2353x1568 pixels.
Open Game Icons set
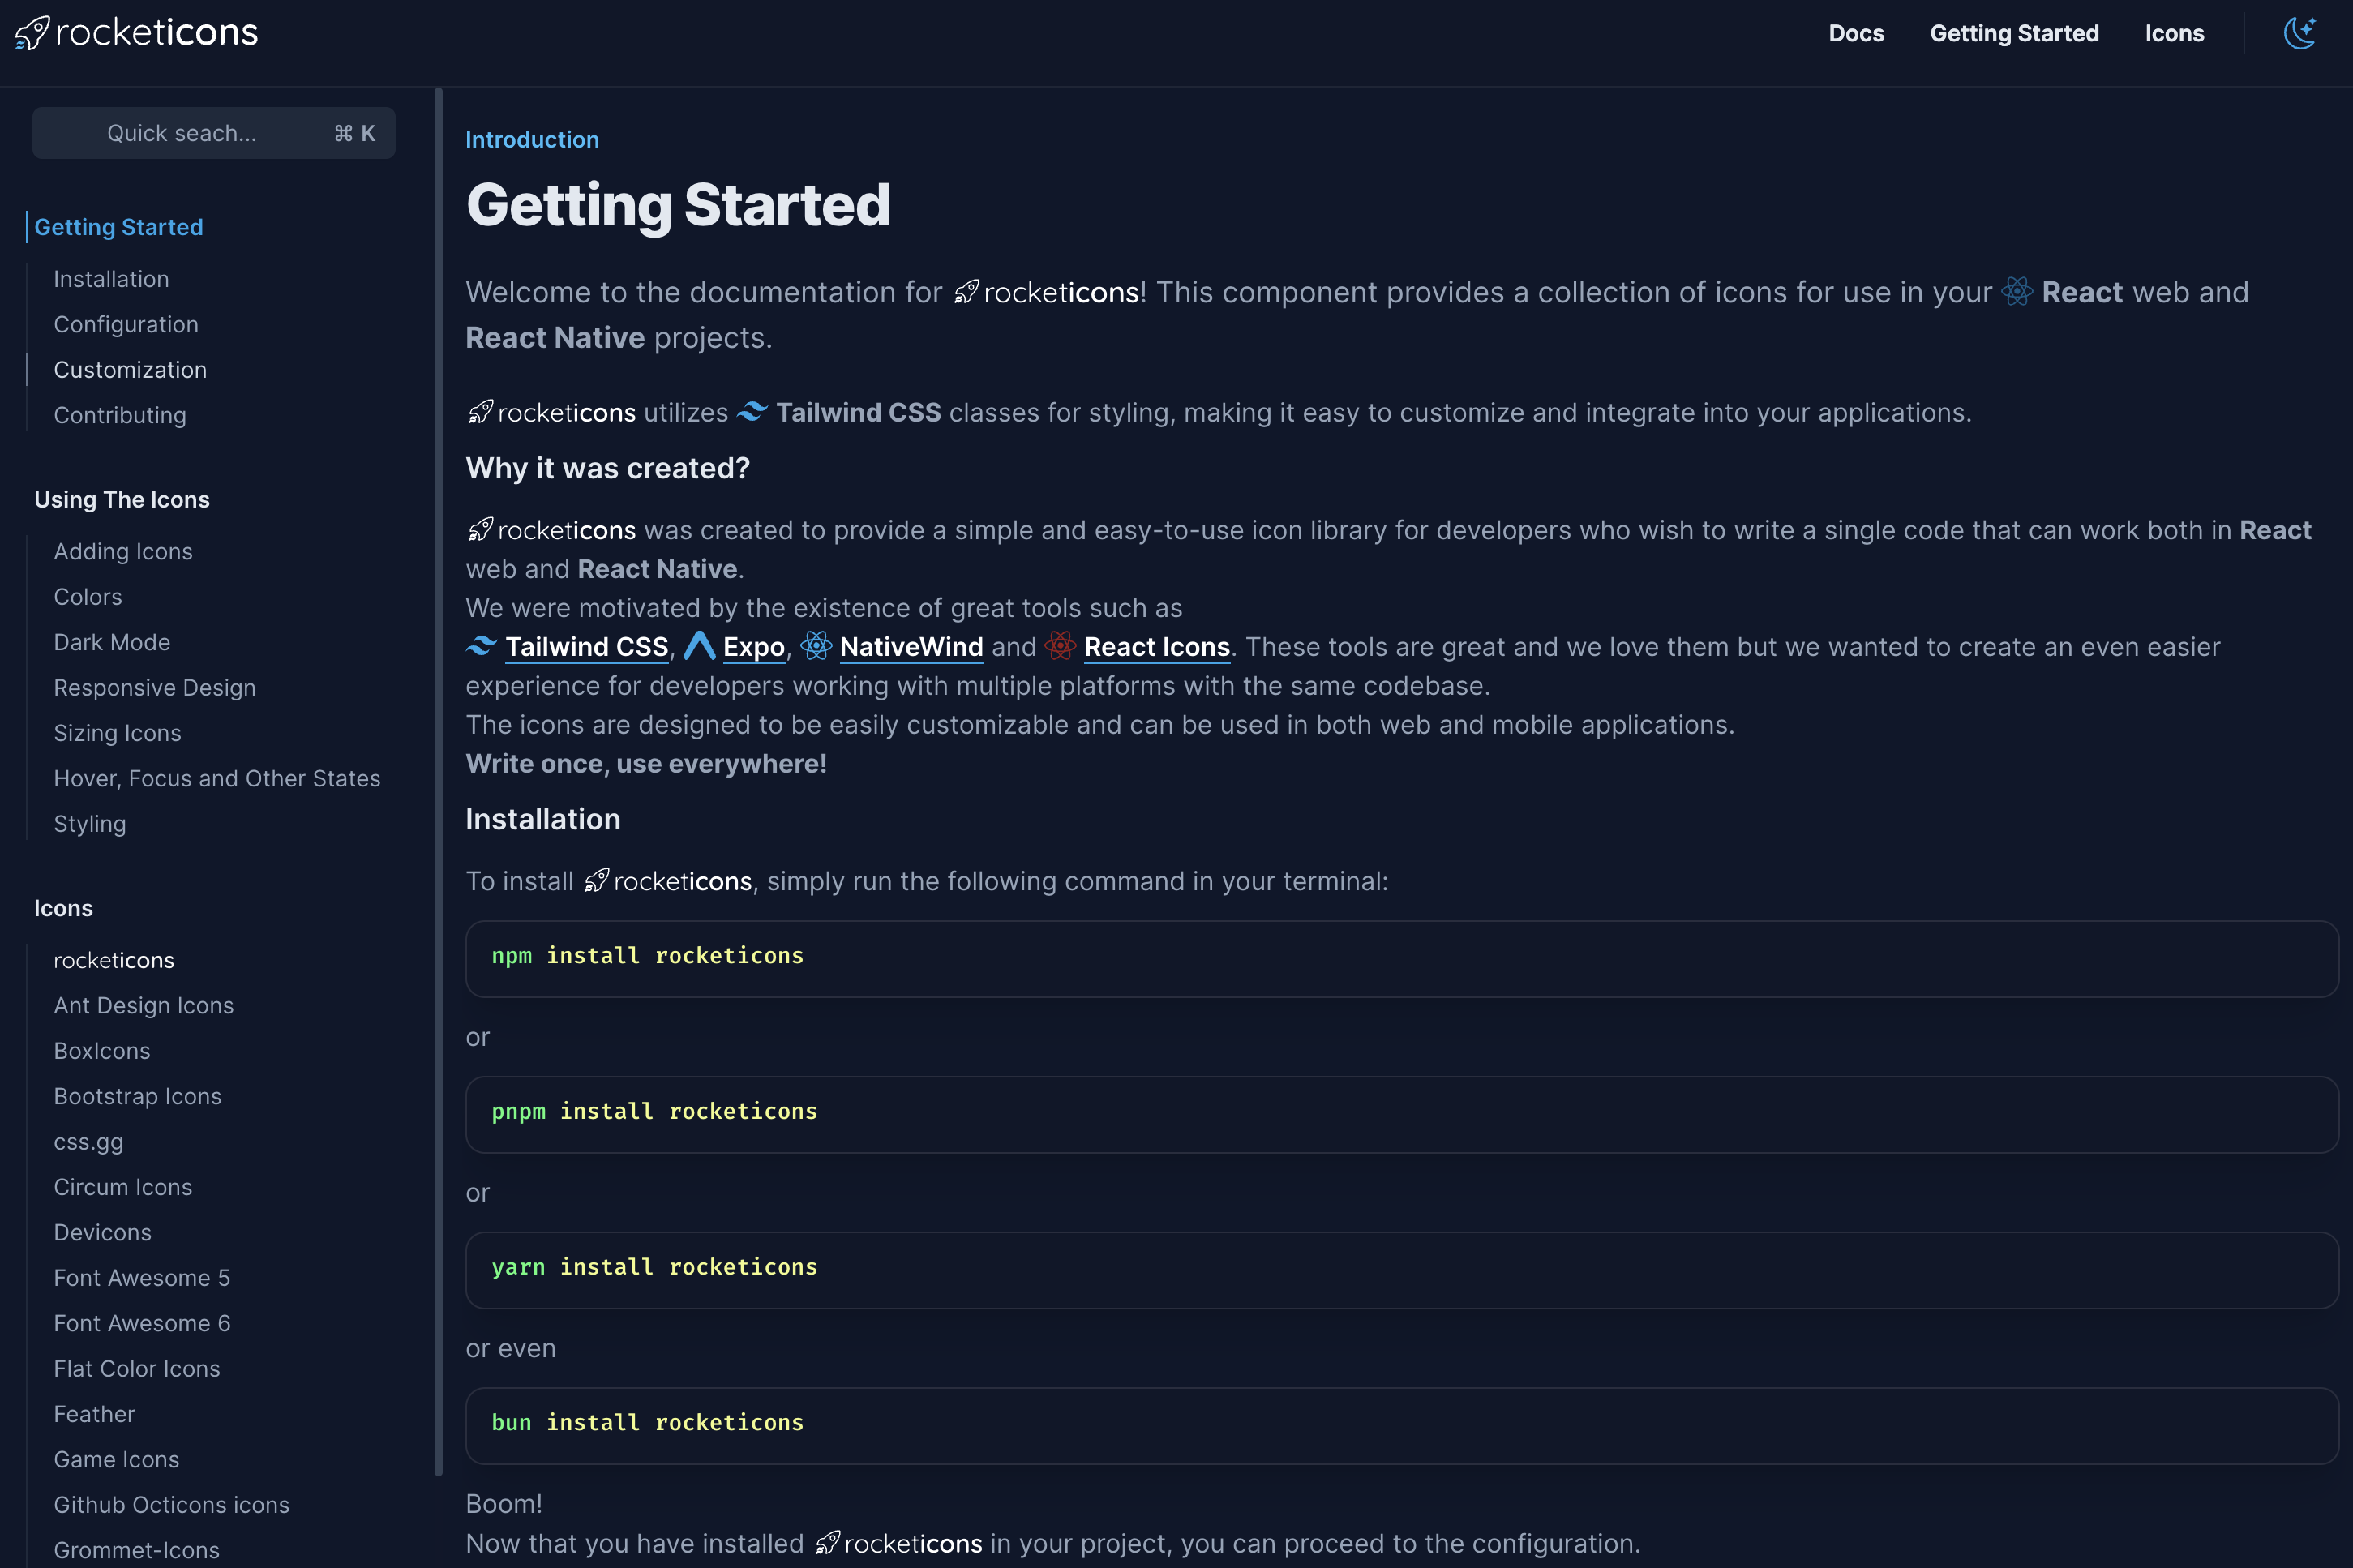(x=117, y=1460)
